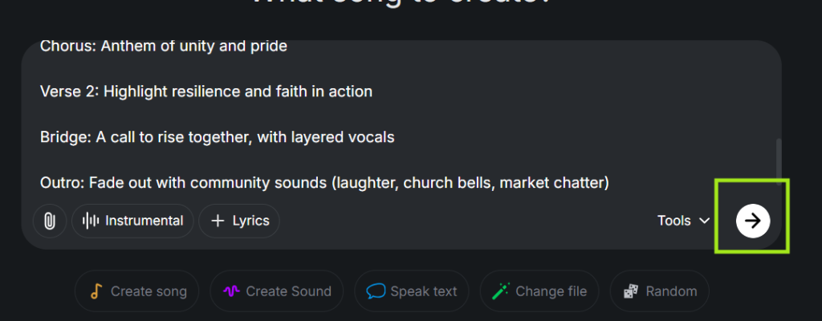
Task: Choose the Change file option
Action: tap(551, 291)
